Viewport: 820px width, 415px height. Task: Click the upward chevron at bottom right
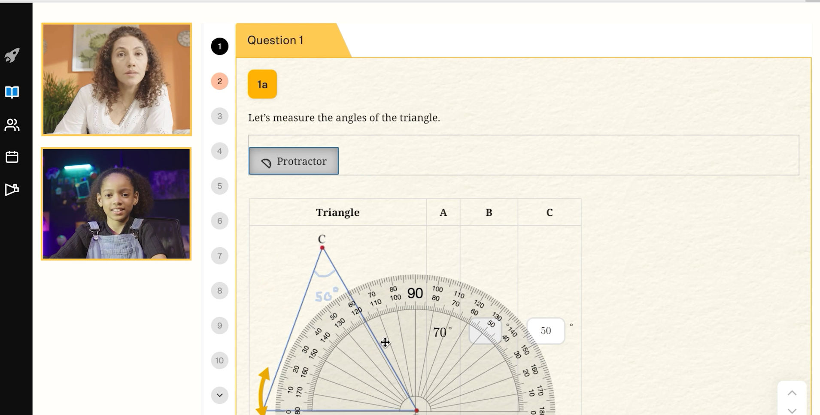point(792,392)
